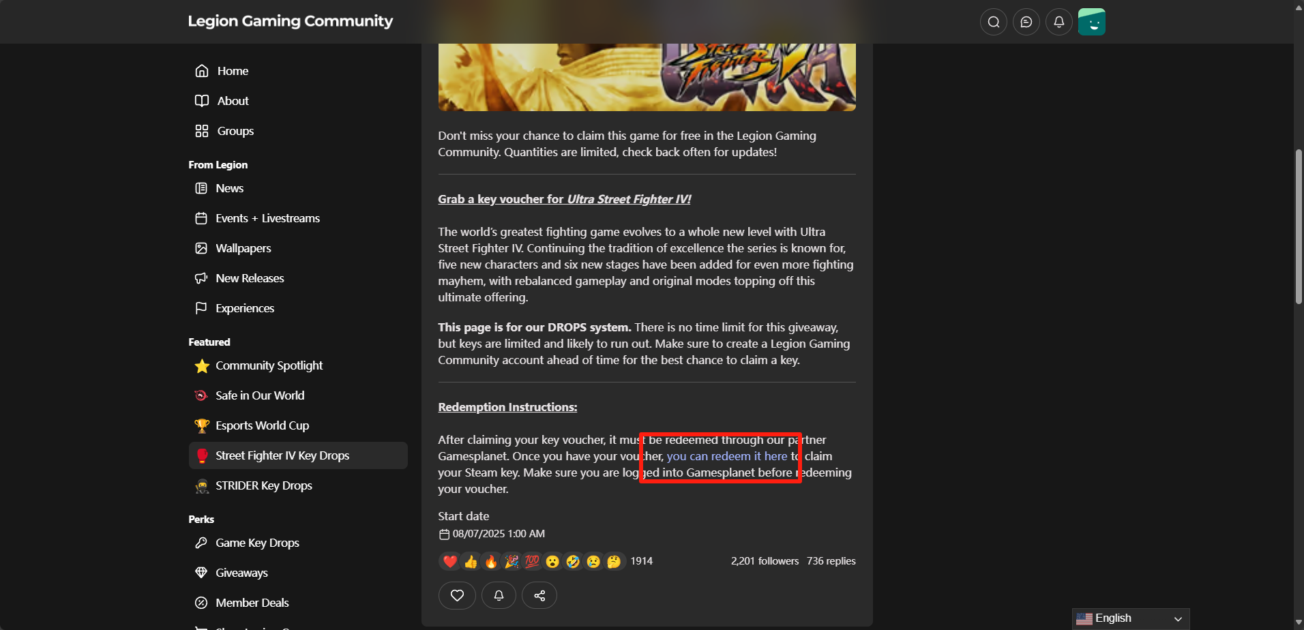The height and width of the screenshot is (630, 1304).
Task: Click the Redemption Instructions heading
Action: pyautogui.click(x=507, y=407)
